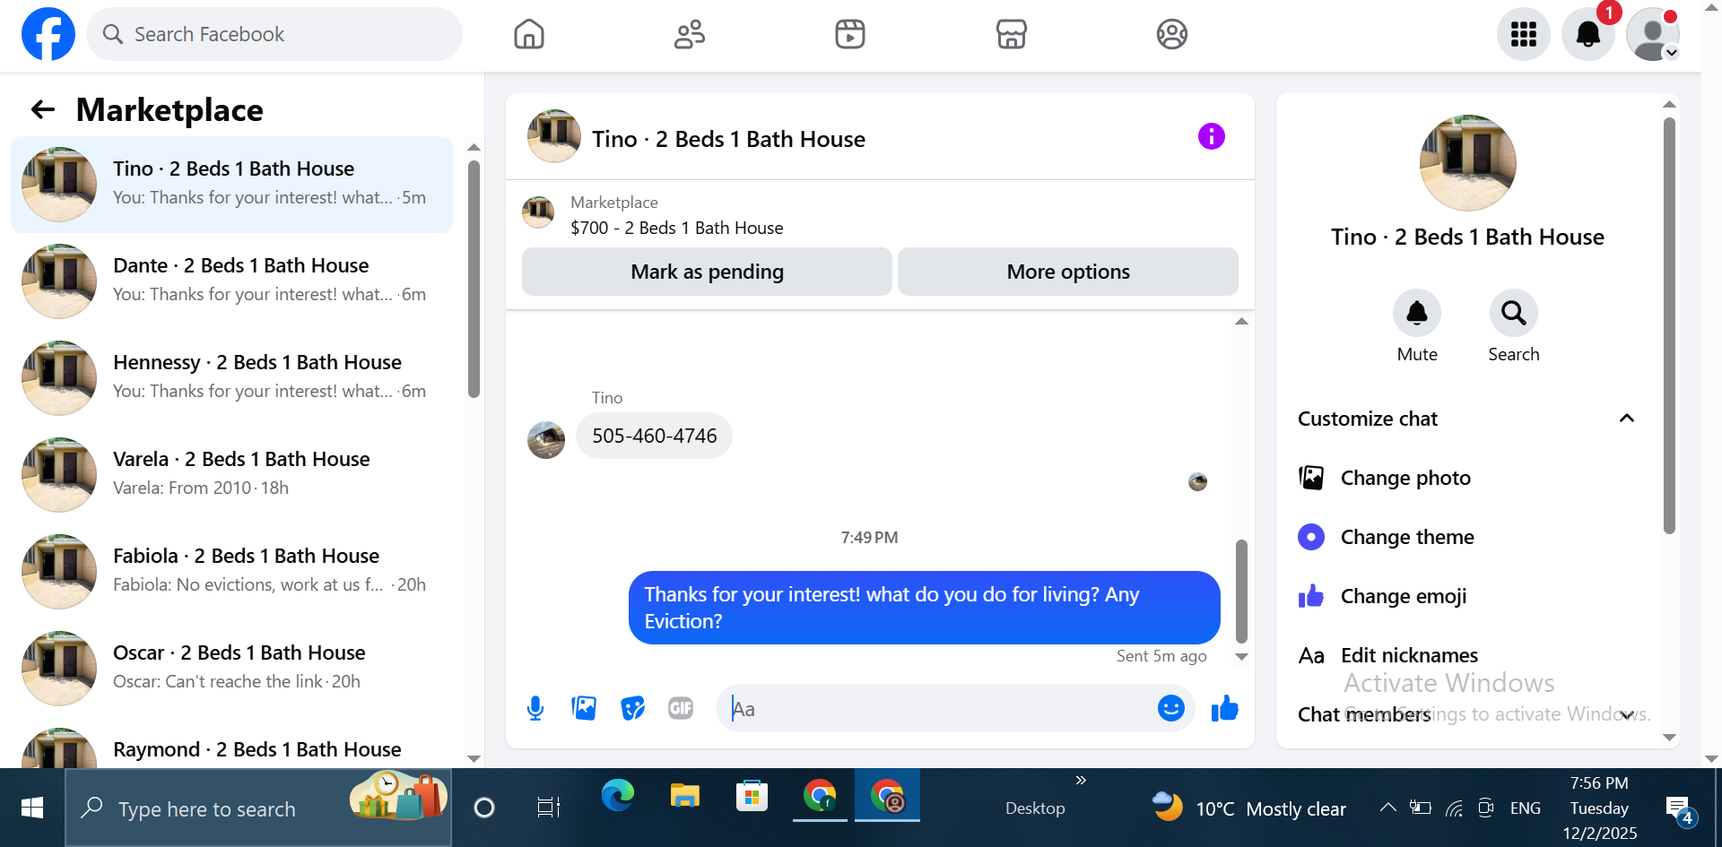1722x847 pixels.
Task: Open the emoji picker in the message box
Action: pyautogui.click(x=1170, y=708)
